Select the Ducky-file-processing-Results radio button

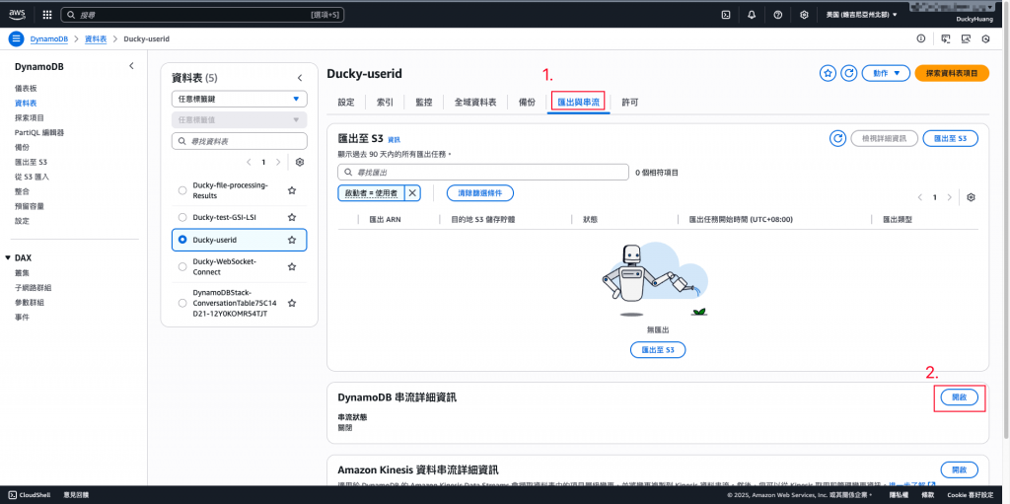click(x=181, y=190)
